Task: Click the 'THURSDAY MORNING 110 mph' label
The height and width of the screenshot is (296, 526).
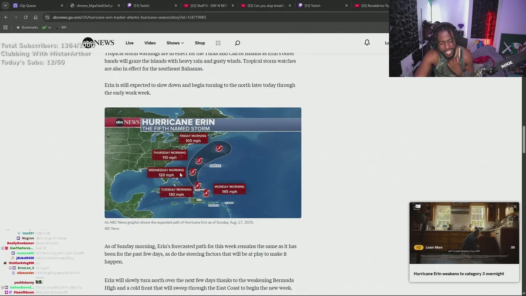Action: [x=169, y=155]
